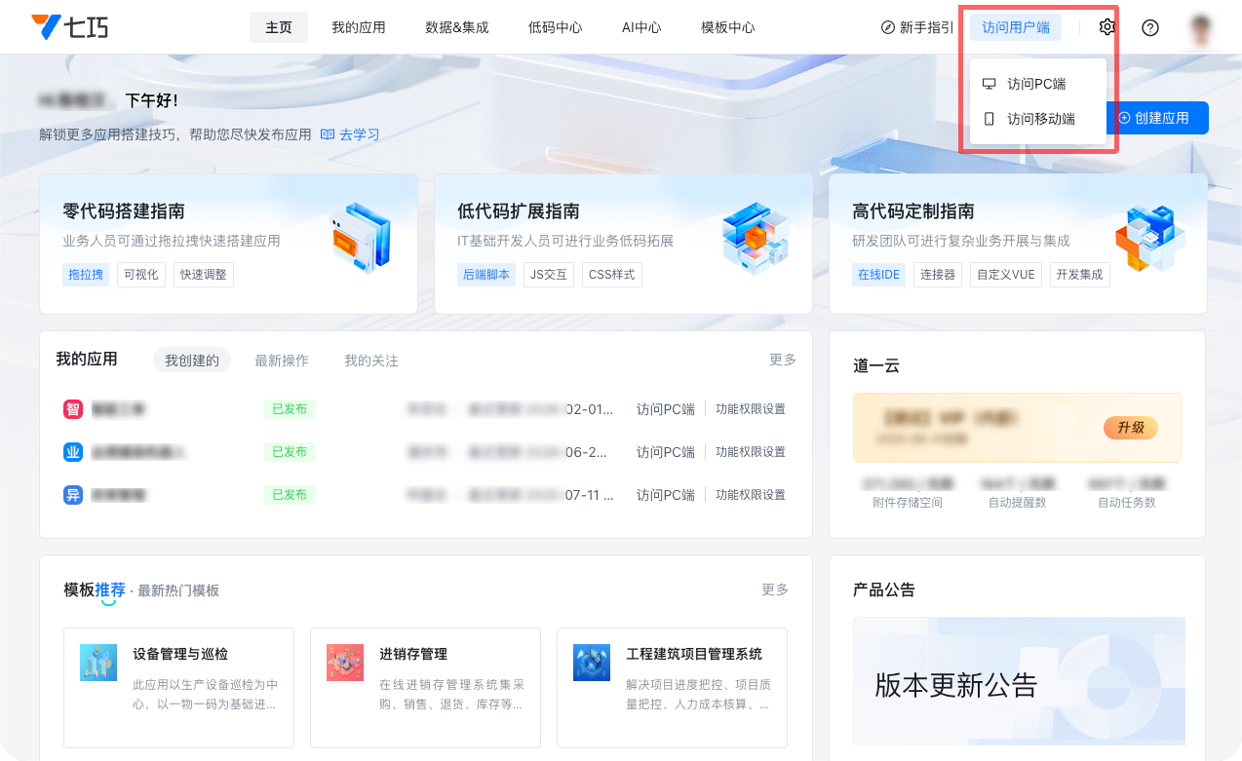Open the 数据&集成 tab
This screenshot has width=1242, height=761.
click(x=457, y=27)
